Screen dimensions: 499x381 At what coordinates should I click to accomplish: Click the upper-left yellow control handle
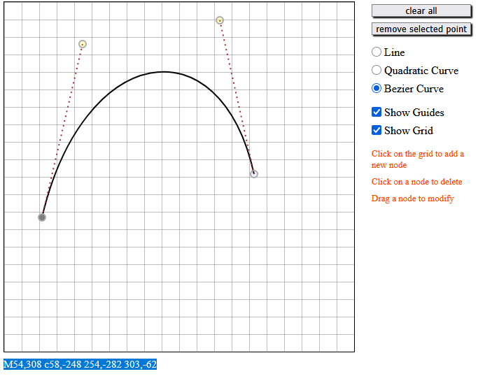pyautogui.click(x=83, y=44)
